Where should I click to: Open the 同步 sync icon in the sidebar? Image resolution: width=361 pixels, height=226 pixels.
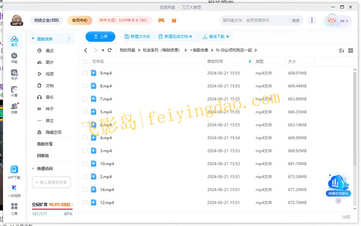[x=14, y=75]
